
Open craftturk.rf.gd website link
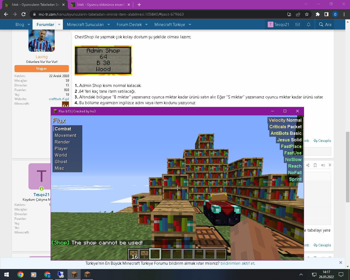point(59,99)
